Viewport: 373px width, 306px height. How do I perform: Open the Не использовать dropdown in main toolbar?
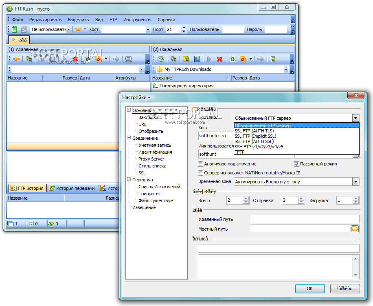69,29
